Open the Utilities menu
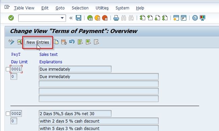The image size is (219, 131). click(102, 8)
